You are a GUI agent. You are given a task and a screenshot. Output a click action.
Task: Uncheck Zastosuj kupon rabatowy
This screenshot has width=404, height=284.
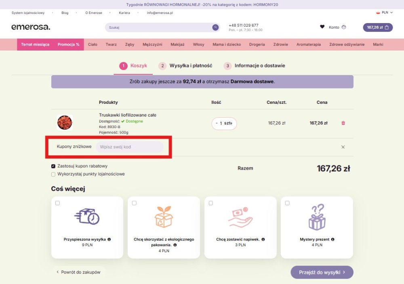tap(53, 166)
